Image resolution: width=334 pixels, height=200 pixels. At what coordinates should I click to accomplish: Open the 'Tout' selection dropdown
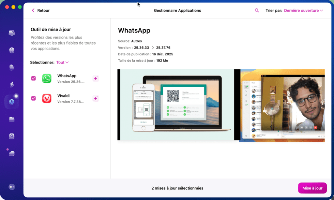coord(62,62)
